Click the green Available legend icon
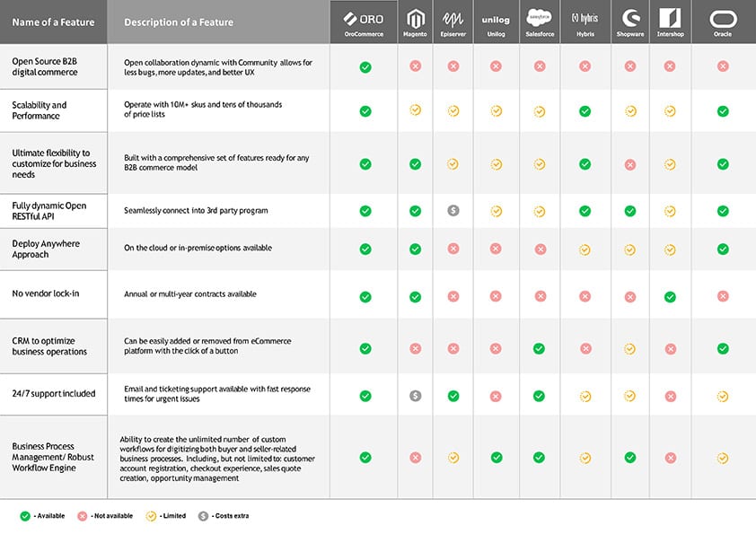This screenshot has width=756, height=534. pos(25,516)
